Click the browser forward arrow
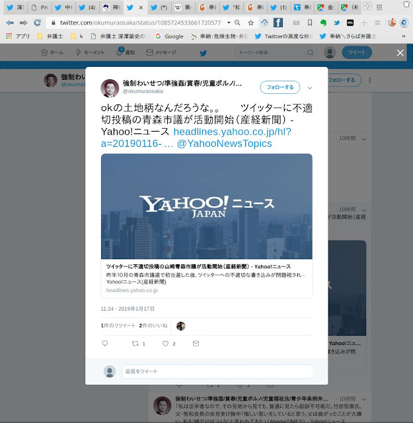Image resolution: width=413 pixels, height=423 pixels. pos(24,22)
